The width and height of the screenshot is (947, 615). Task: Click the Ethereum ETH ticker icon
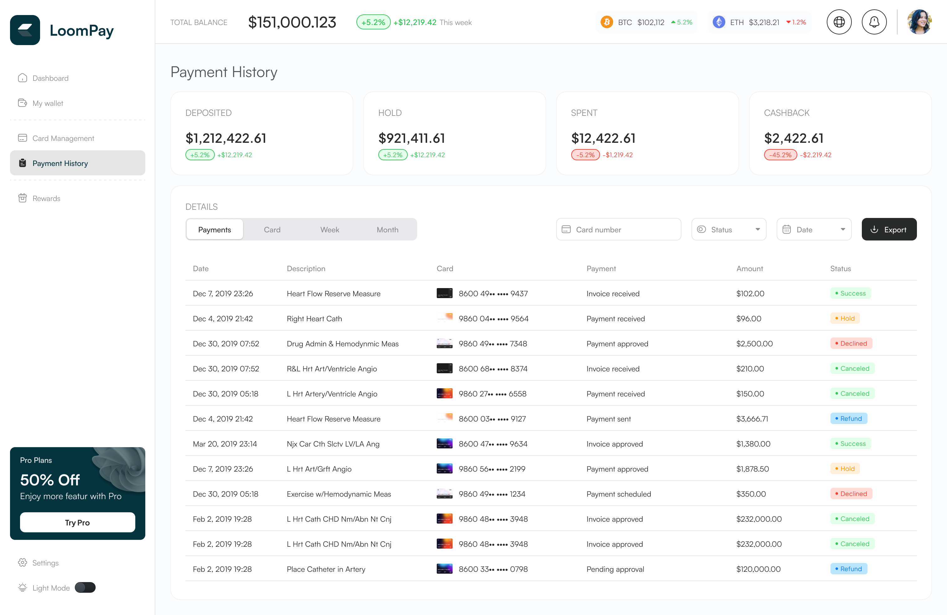pyautogui.click(x=719, y=22)
